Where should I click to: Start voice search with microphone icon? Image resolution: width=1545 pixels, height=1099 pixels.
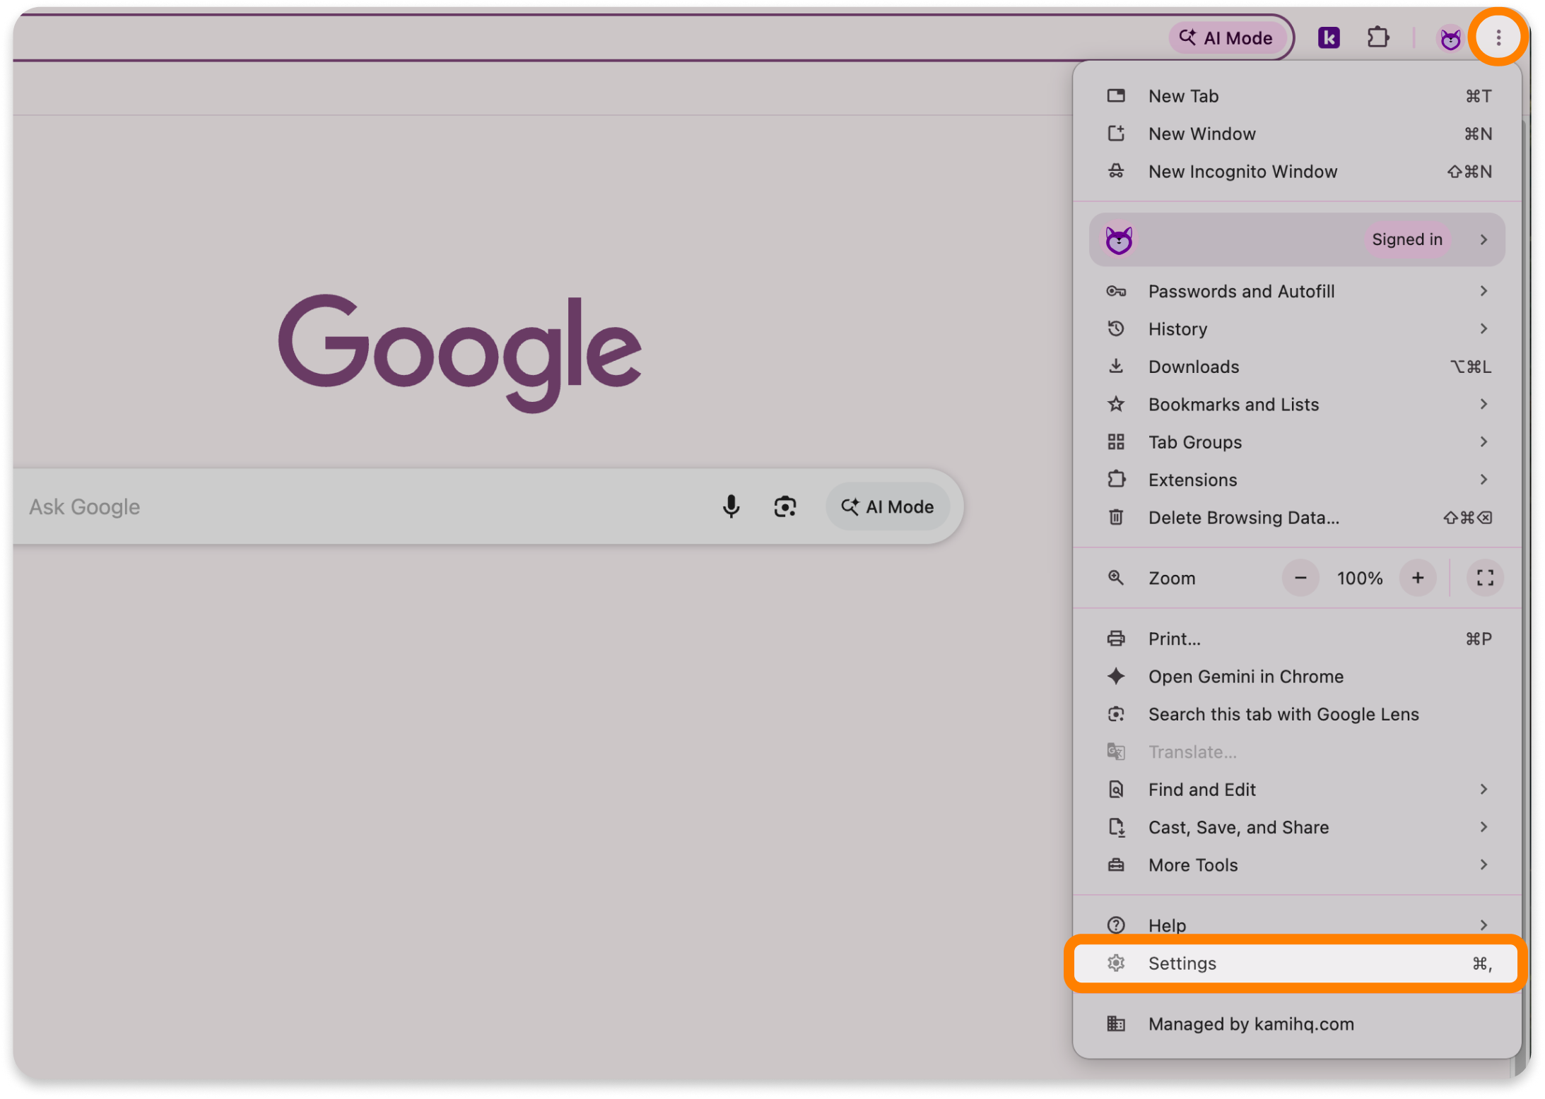pyautogui.click(x=731, y=506)
